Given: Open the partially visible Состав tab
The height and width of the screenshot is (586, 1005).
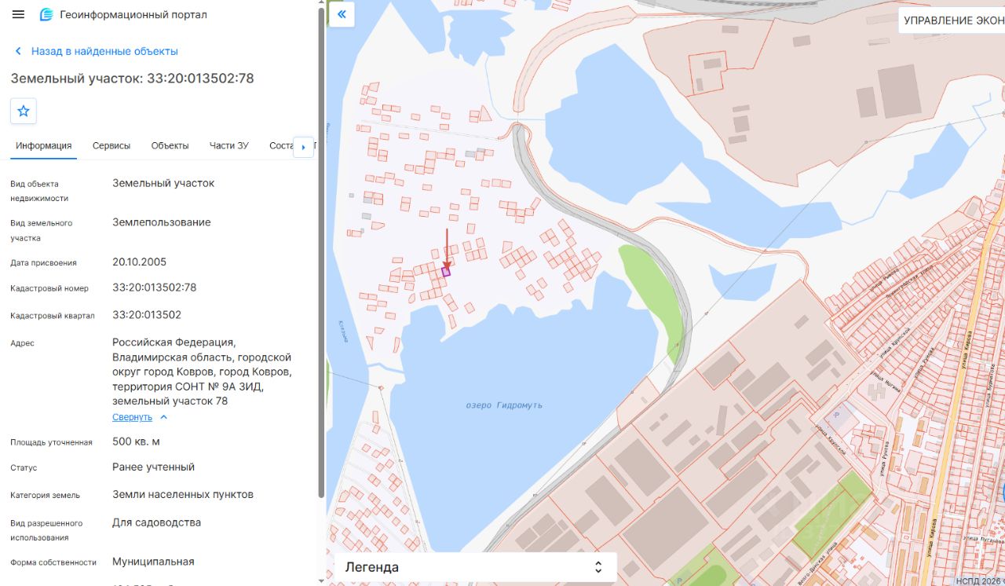Looking at the screenshot, I should (281, 145).
